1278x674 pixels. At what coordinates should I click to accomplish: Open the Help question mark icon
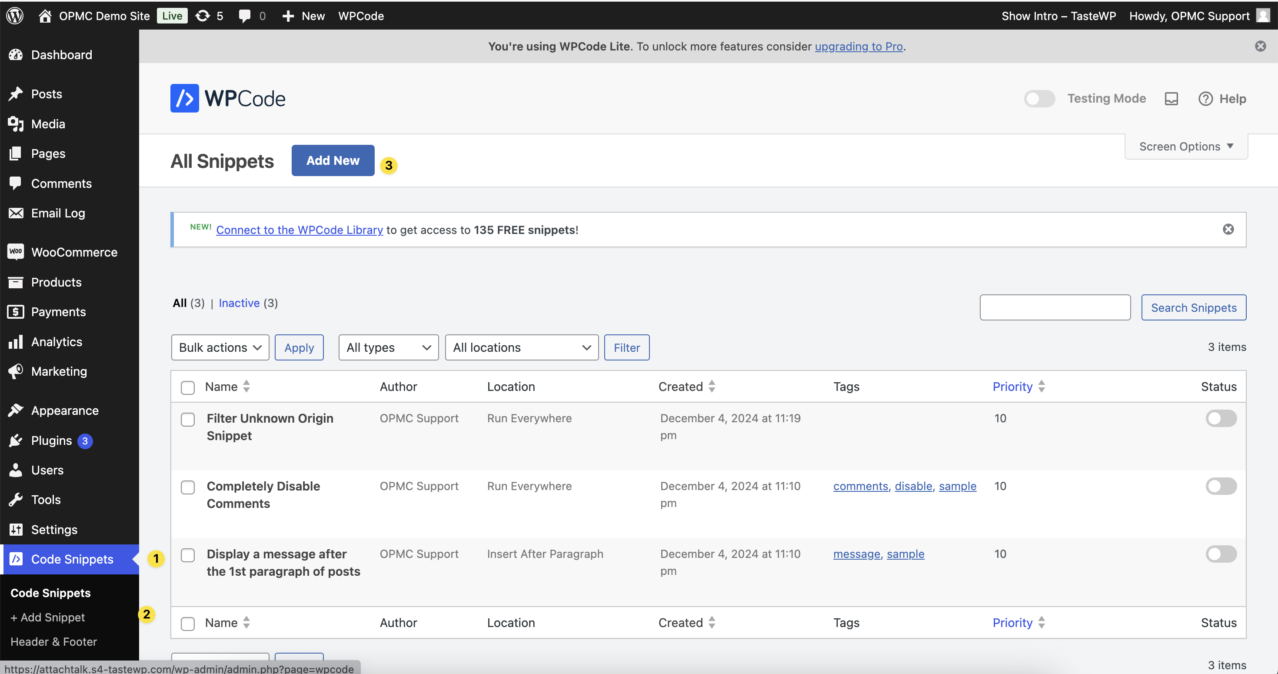[1205, 99]
